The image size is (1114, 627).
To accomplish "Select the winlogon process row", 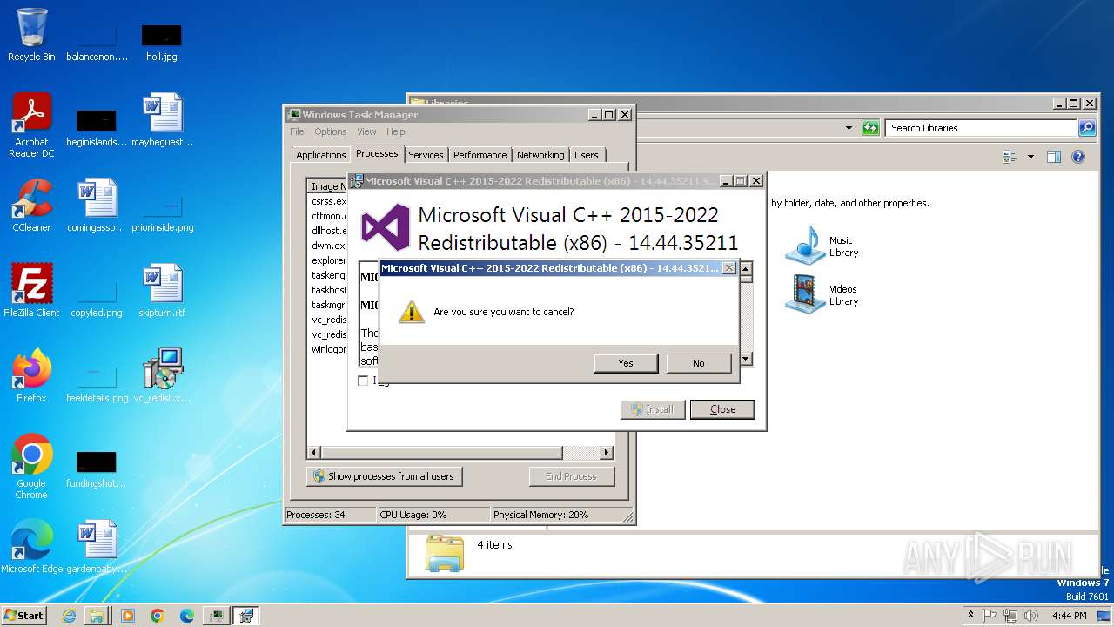I will coord(328,349).
